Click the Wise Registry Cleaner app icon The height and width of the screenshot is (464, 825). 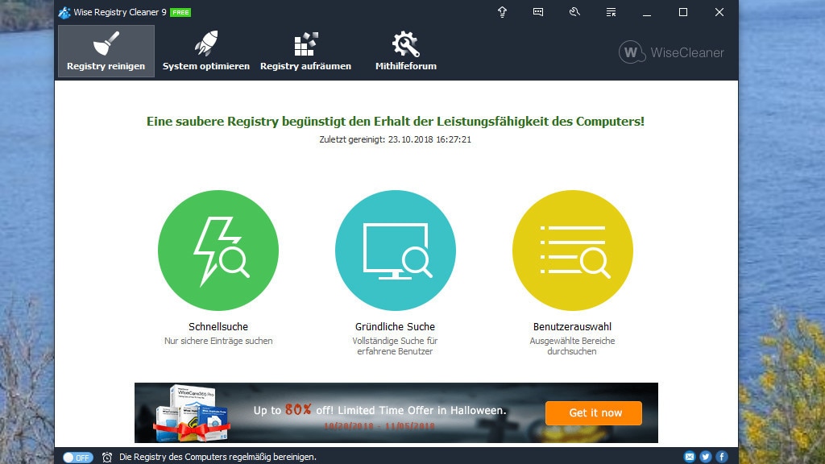coord(64,12)
